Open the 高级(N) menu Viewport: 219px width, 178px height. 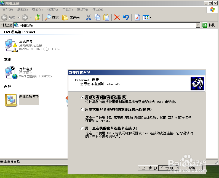[82, 10]
